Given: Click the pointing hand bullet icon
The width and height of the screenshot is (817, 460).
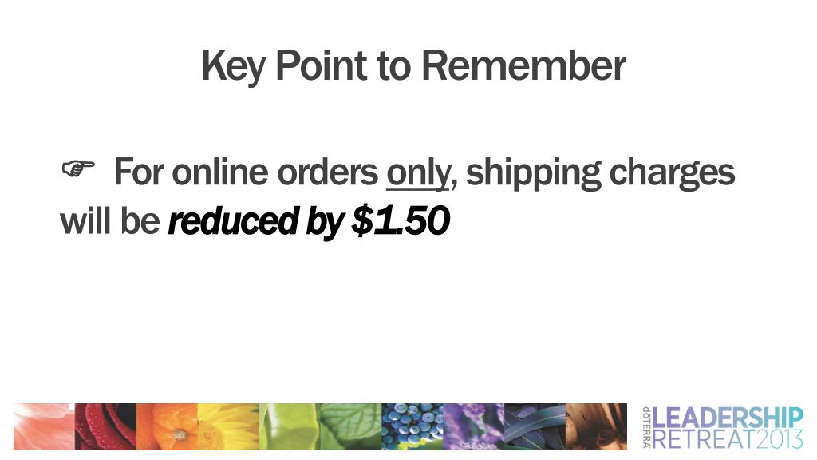Looking at the screenshot, I should tap(78, 169).
